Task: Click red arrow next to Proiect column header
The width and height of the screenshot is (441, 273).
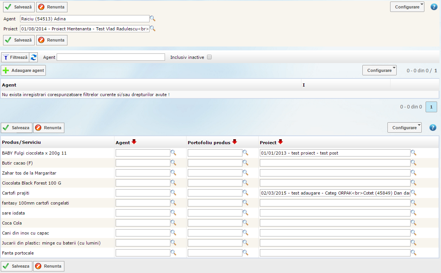Action: [280, 142]
